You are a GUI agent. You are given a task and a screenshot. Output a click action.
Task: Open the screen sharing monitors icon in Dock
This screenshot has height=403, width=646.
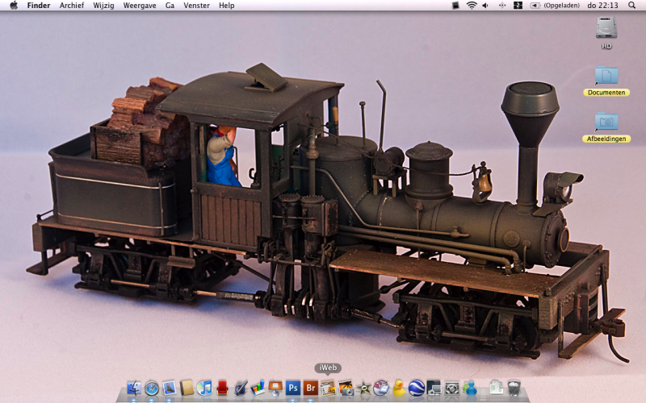click(x=434, y=388)
